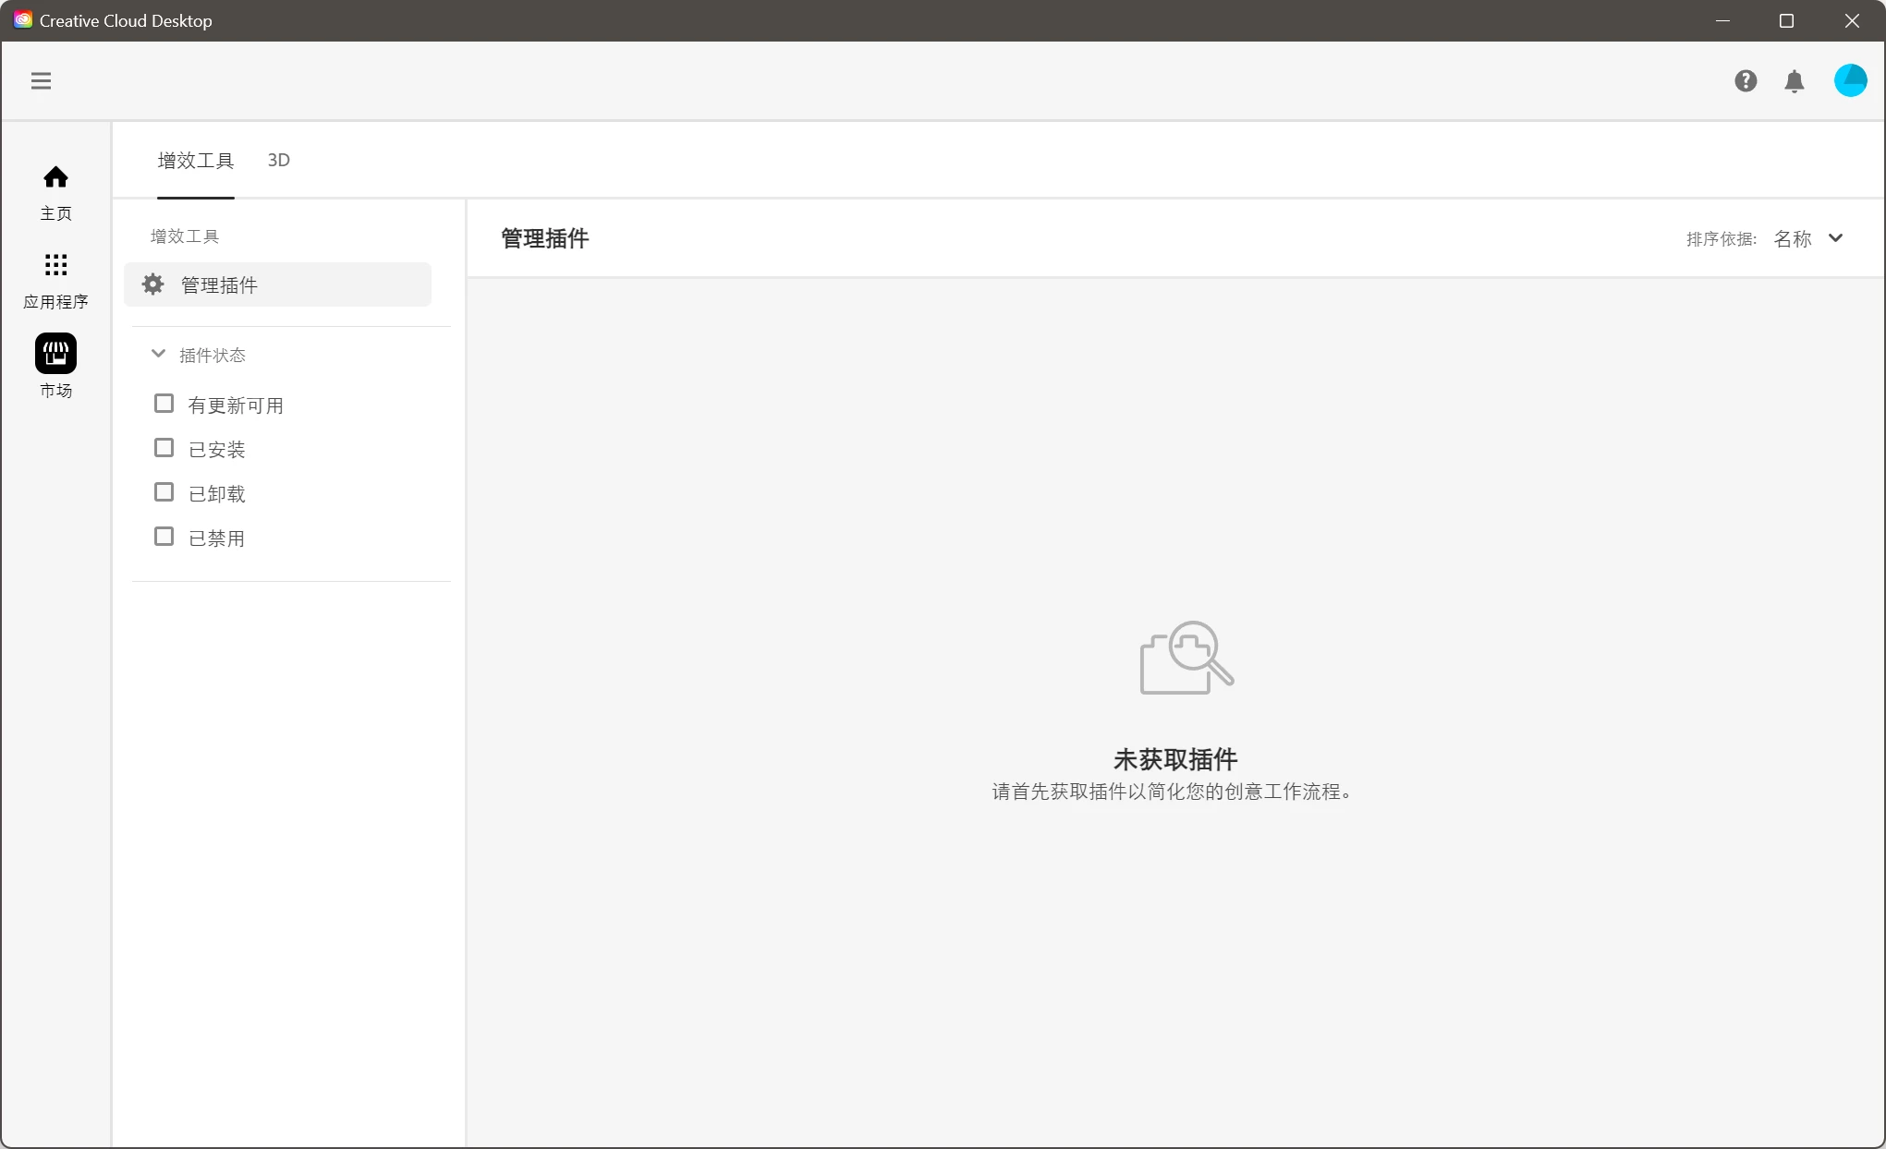This screenshot has width=1886, height=1149.
Task: Select the 增效工具 tab
Action: (196, 161)
